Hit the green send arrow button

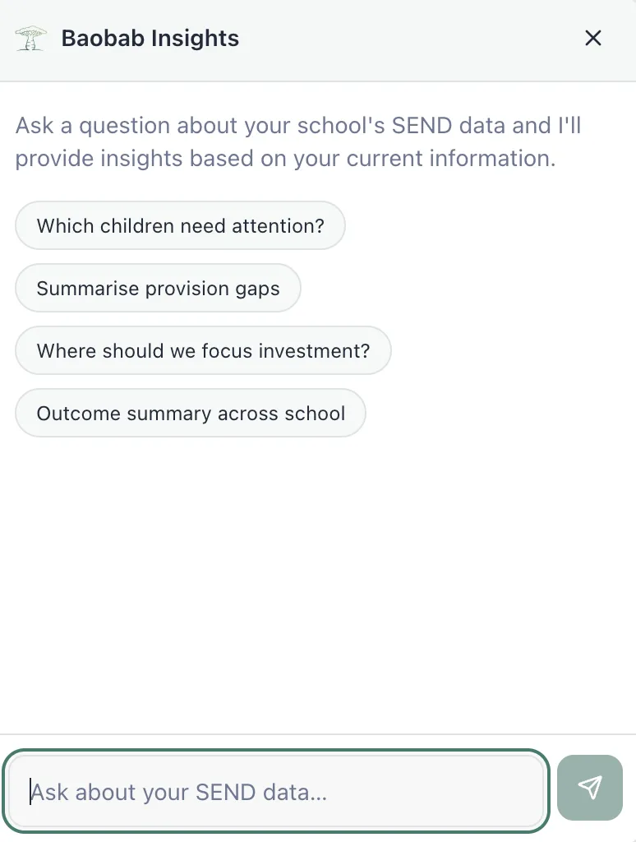[x=589, y=788]
